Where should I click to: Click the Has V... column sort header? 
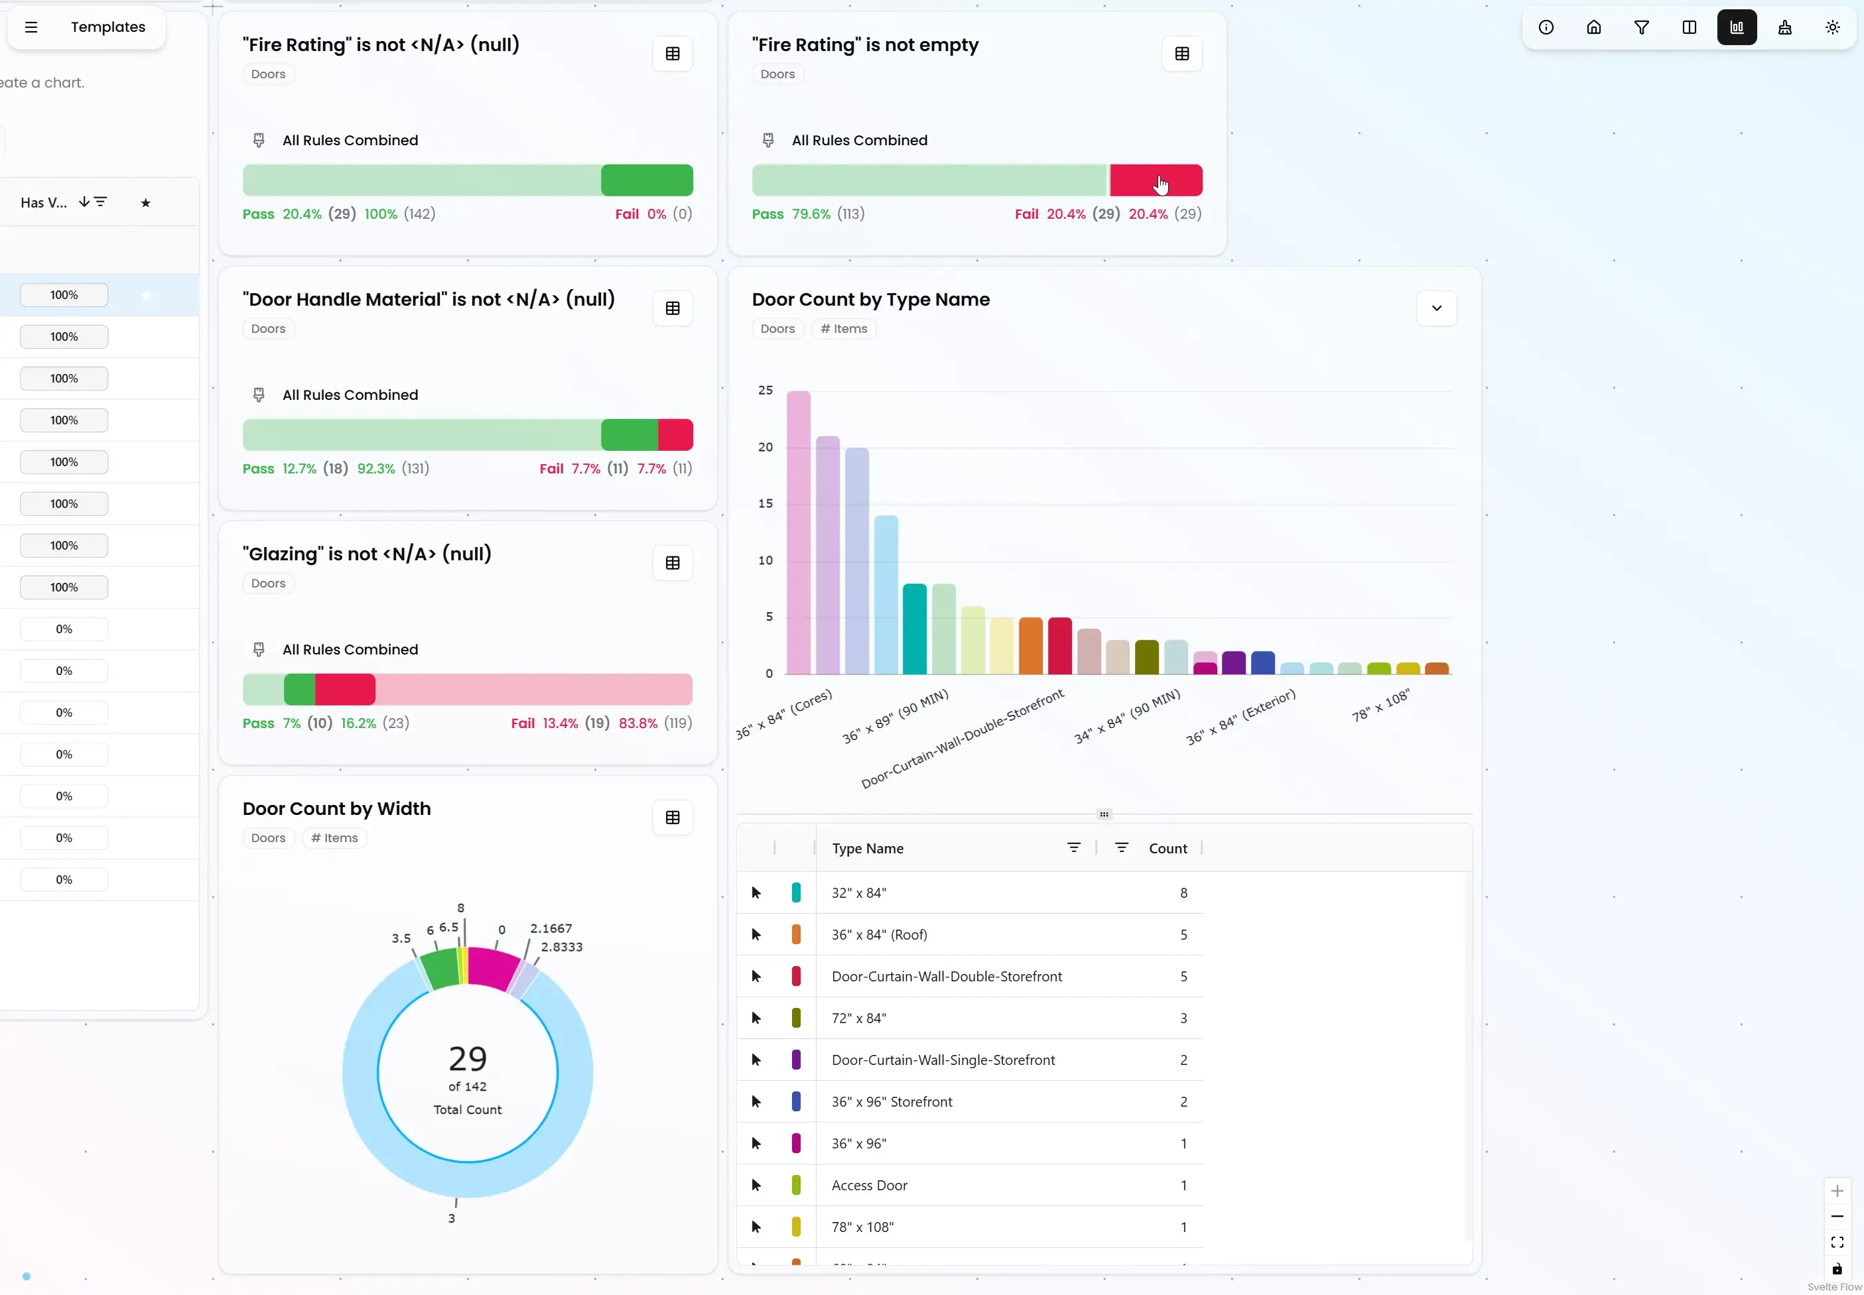44,203
